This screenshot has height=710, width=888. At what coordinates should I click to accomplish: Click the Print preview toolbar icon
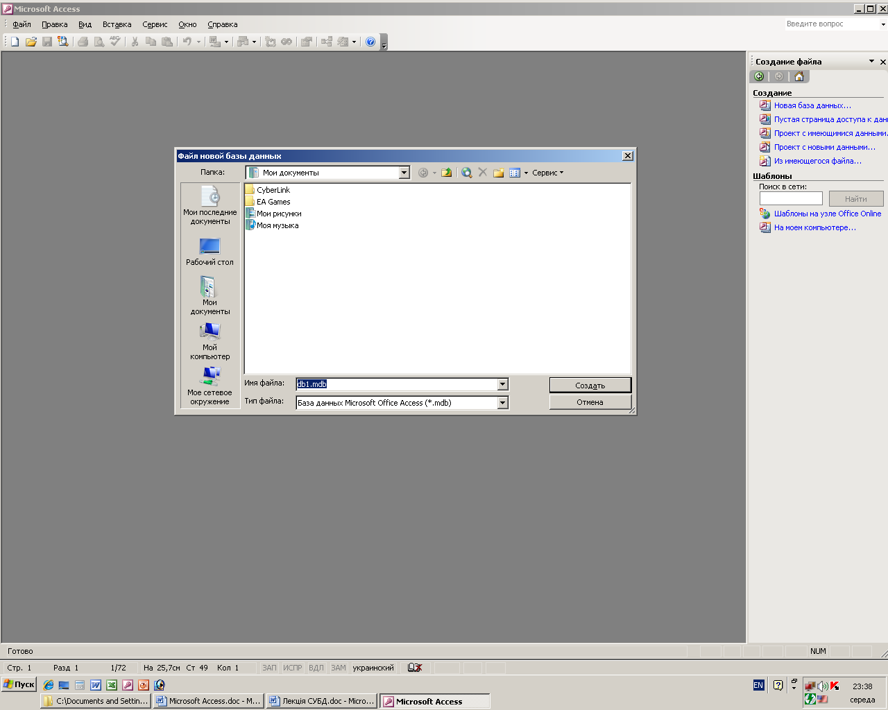click(99, 42)
